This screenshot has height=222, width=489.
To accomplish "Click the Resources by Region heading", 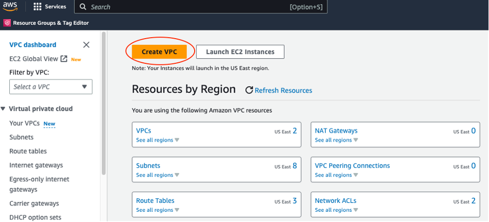I will tap(184, 89).
